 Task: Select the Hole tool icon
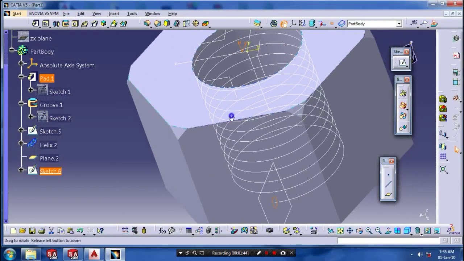coord(75,24)
